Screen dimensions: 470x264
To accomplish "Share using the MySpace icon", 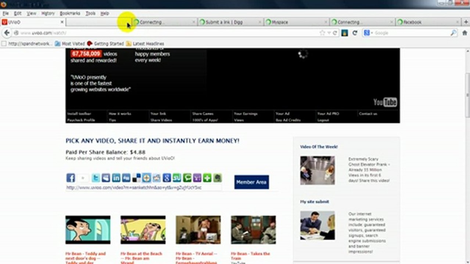I will pyautogui.click(x=106, y=178).
